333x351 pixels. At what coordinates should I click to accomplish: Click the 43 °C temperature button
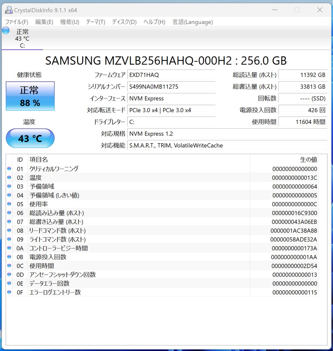click(x=30, y=138)
